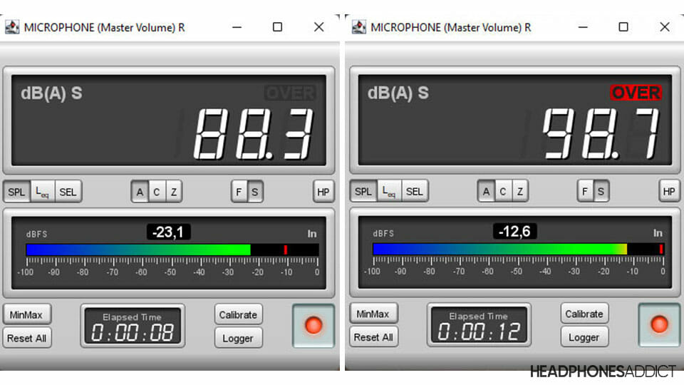Close the left MICROPHONE window

tap(319, 27)
